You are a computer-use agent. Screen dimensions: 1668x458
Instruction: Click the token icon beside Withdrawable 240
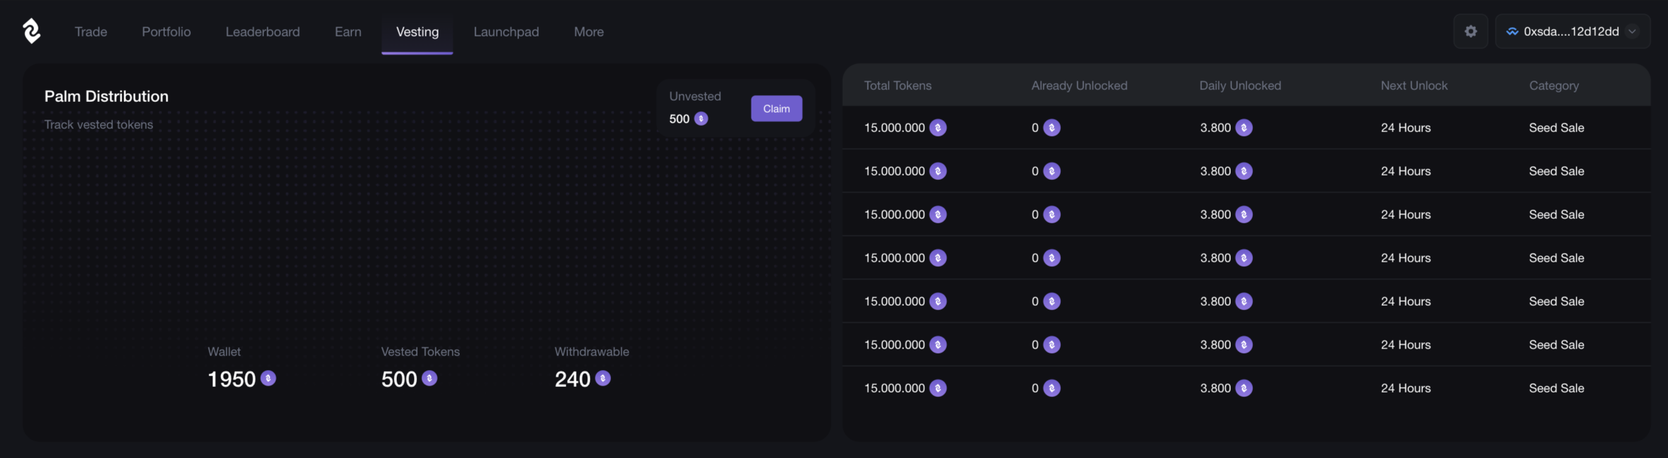(602, 379)
